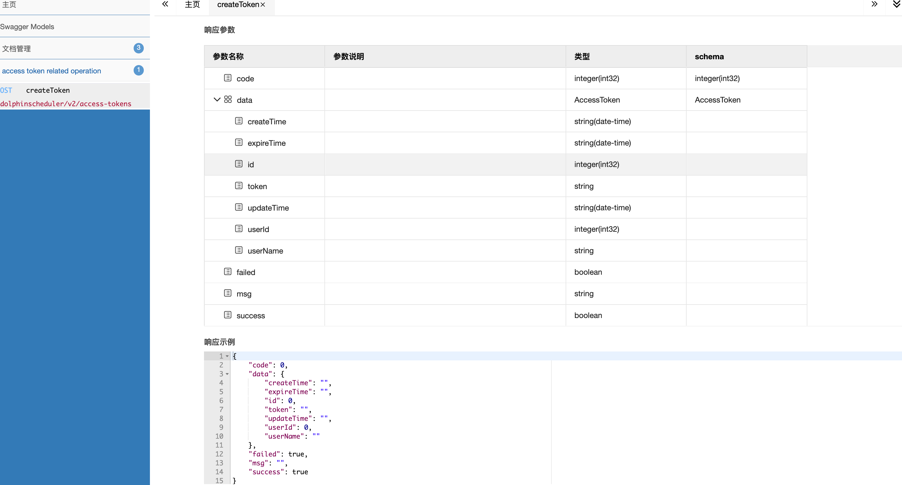Click the id row in response table
902x485 pixels.
tap(445, 165)
